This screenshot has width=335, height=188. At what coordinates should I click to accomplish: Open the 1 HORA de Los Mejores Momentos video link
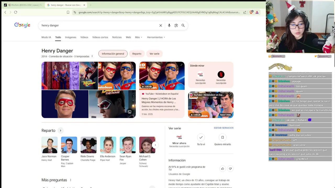(x=159, y=100)
